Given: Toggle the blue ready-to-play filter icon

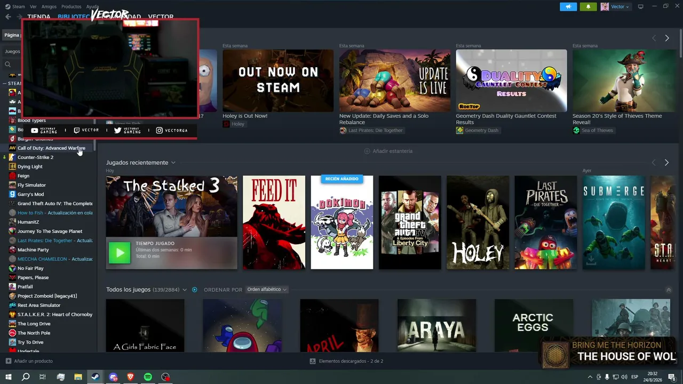Looking at the screenshot, I should [x=194, y=290].
